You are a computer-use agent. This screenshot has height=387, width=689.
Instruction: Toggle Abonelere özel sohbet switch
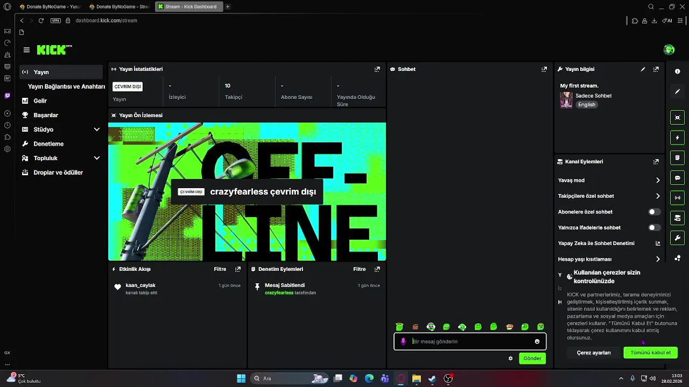654,212
